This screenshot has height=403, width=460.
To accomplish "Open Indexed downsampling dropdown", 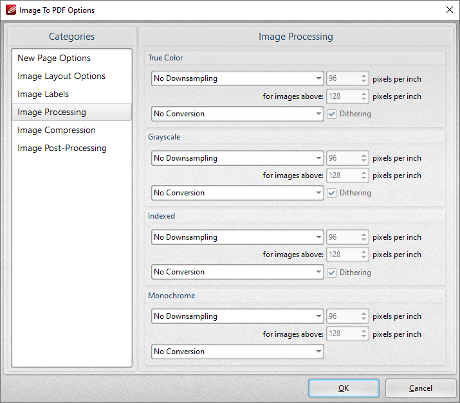I will tap(237, 237).
